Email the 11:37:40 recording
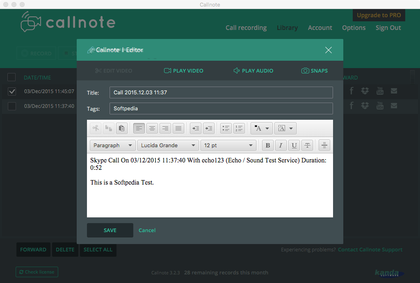This screenshot has width=420, height=283. click(x=394, y=106)
